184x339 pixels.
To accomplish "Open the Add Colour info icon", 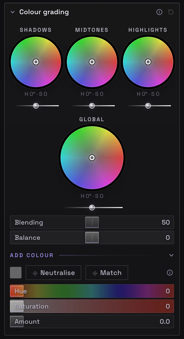I will (x=170, y=273).
